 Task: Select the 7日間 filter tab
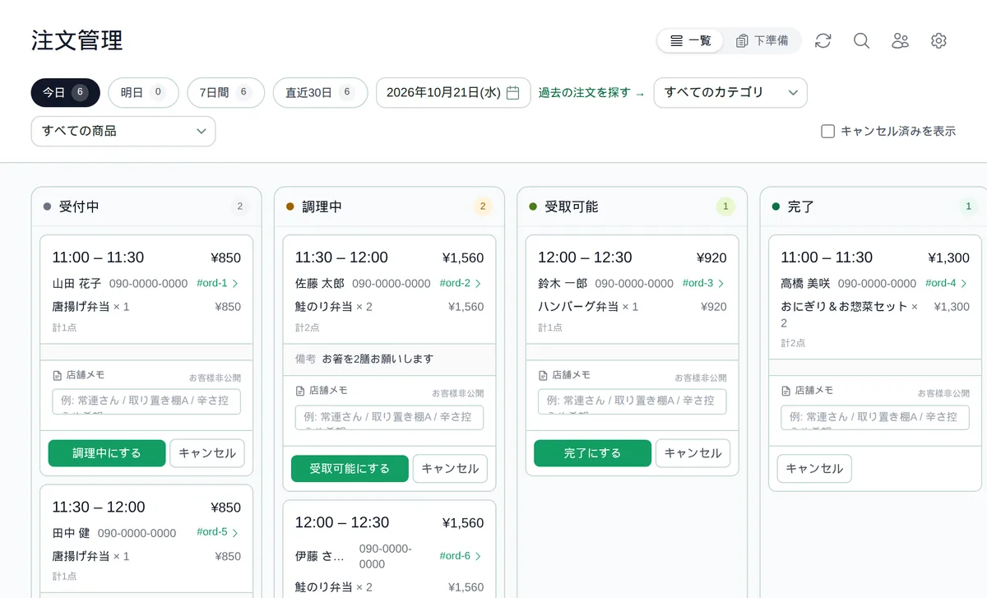tap(225, 92)
